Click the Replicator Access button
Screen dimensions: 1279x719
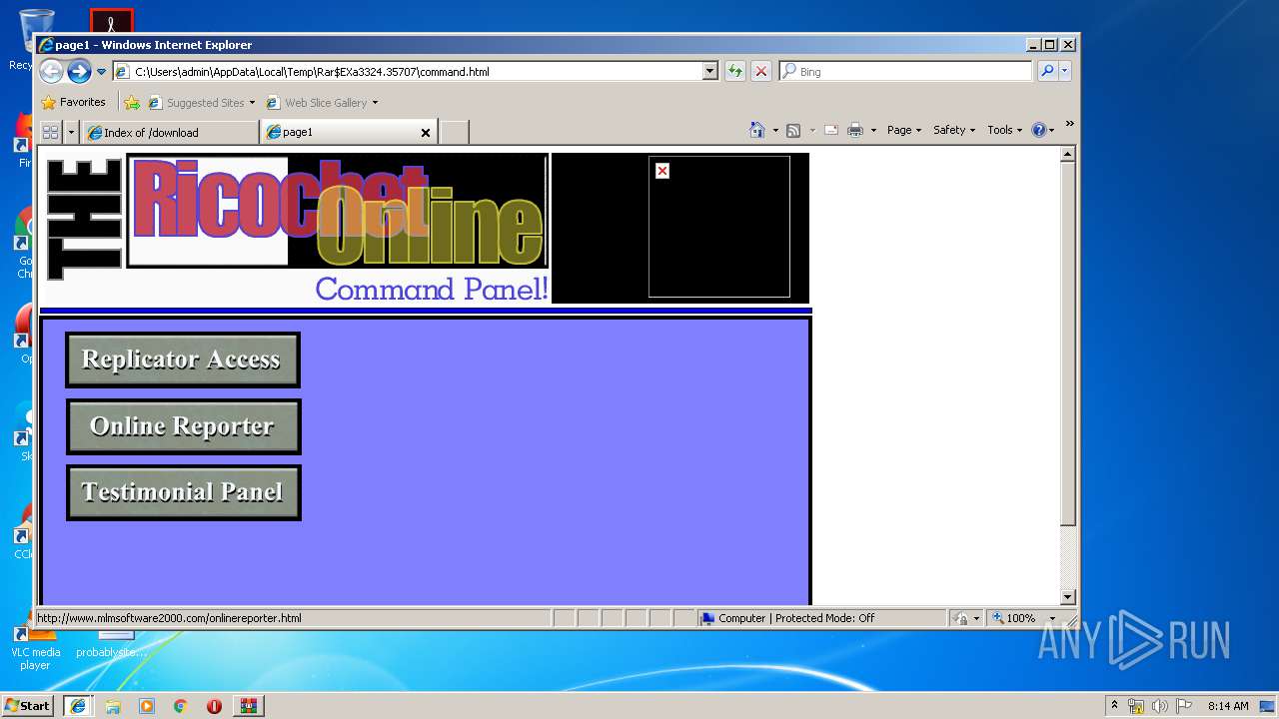tap(183, 359)
